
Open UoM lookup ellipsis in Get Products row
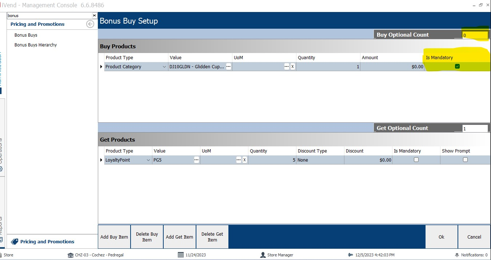pyautogui.click(x=239, y=160)
